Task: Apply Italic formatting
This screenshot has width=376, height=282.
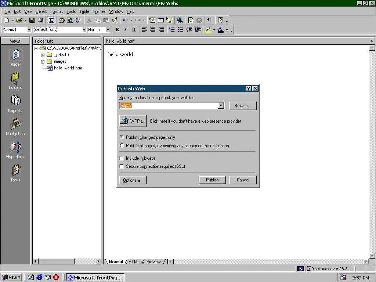Action: 125,30
